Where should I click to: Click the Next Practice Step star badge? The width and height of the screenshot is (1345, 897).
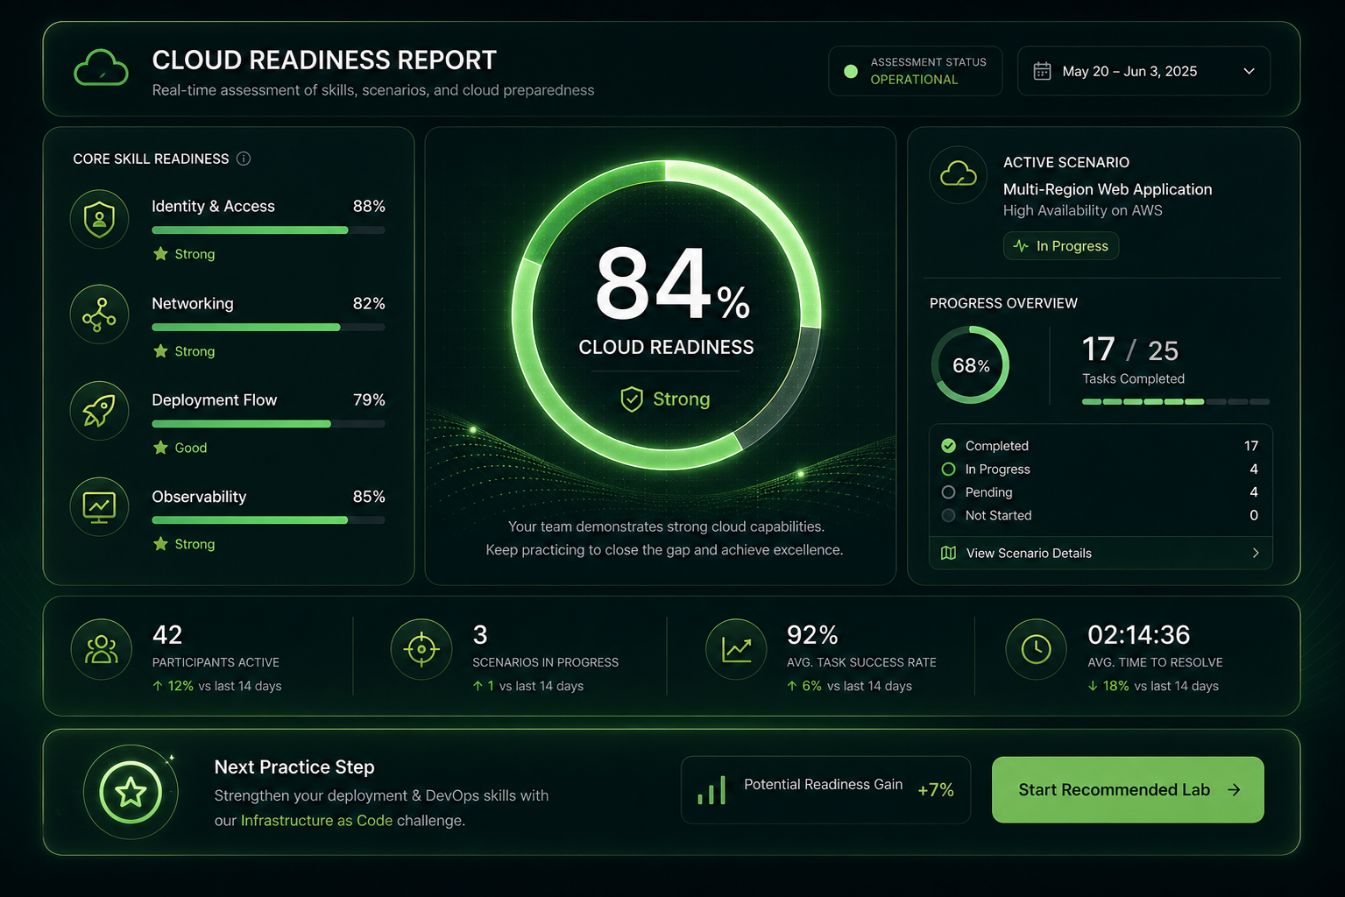pos(131,792)
